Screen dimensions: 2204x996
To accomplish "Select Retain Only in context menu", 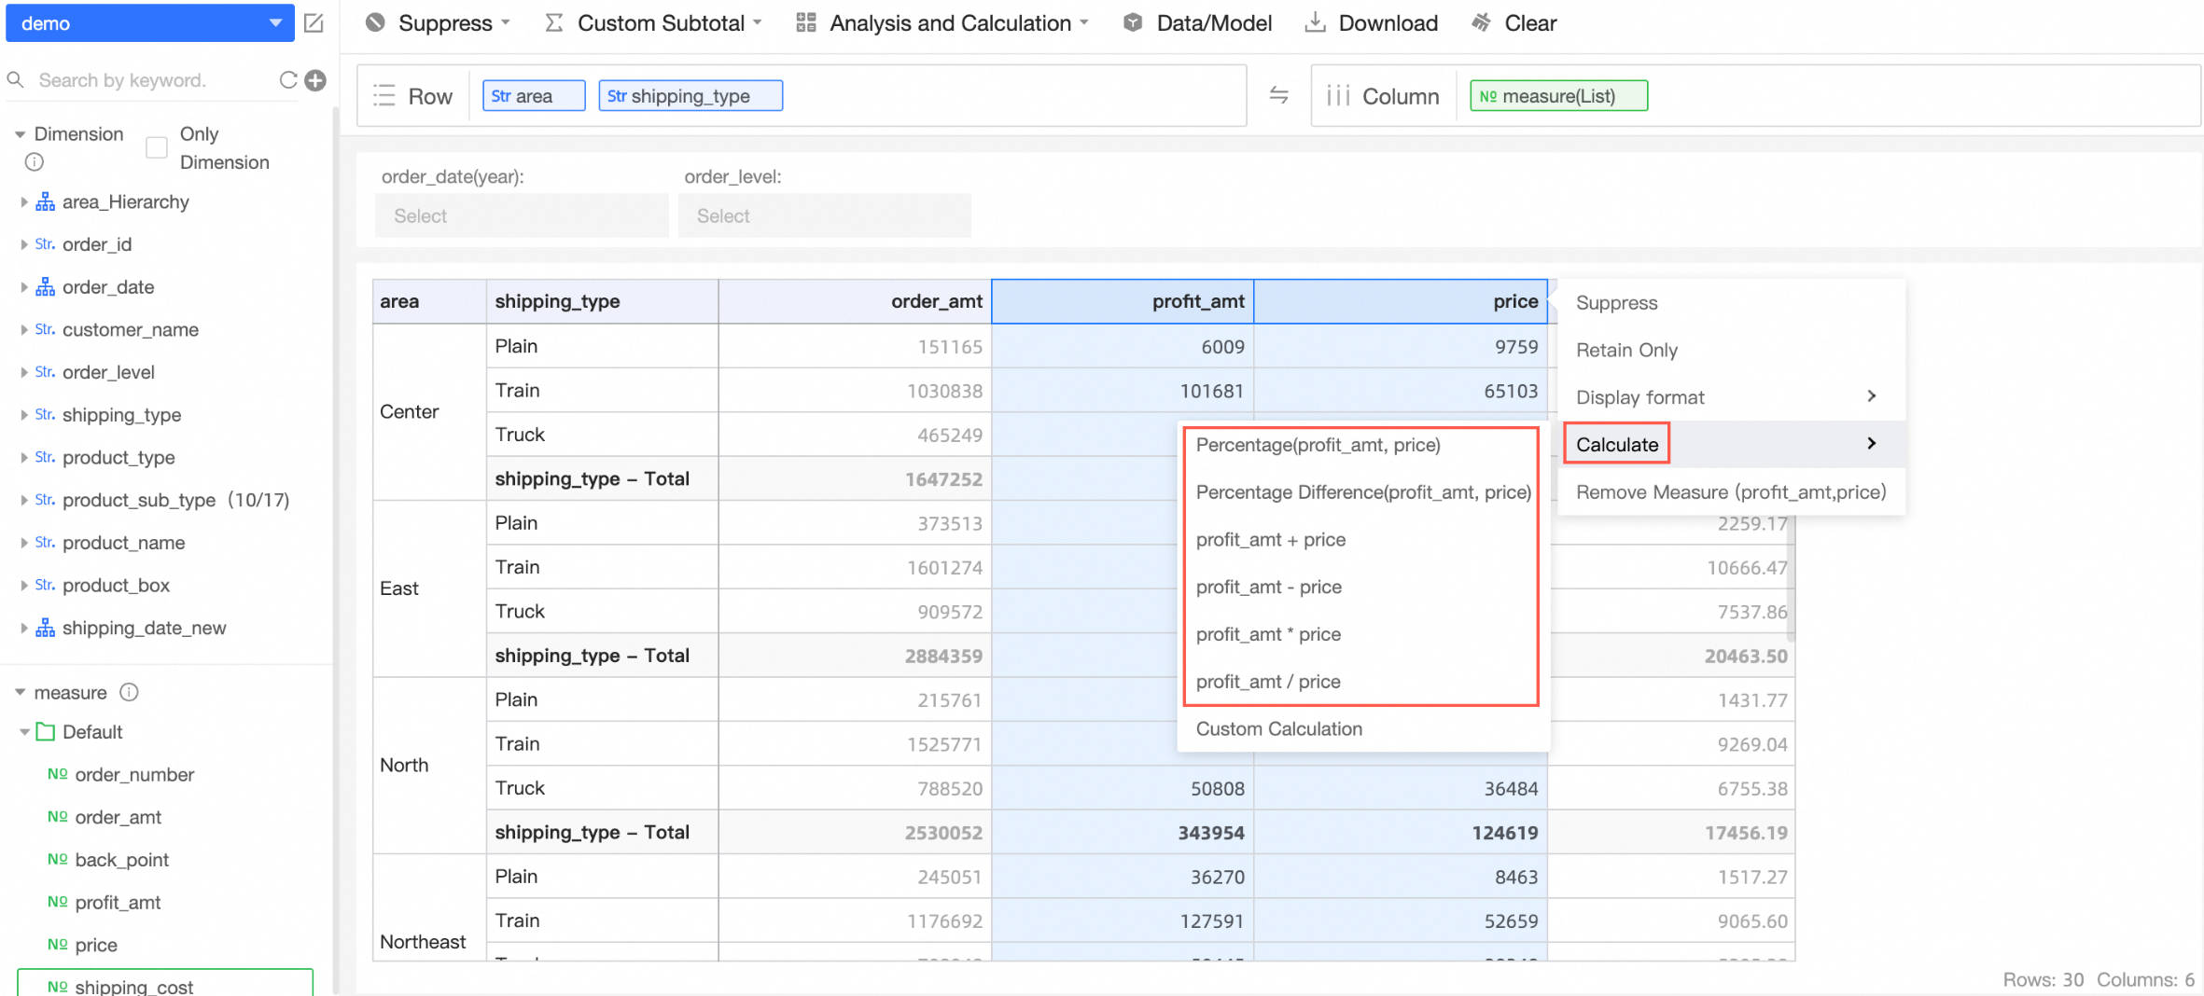I will coord(1626,350).
